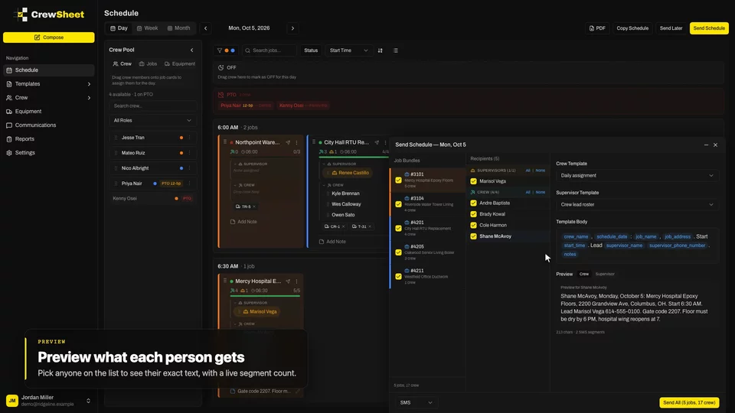This screenshot has height=413, width=735.
Task: Remove TR-5 equipment tag
Action: [x=254, y=206]
